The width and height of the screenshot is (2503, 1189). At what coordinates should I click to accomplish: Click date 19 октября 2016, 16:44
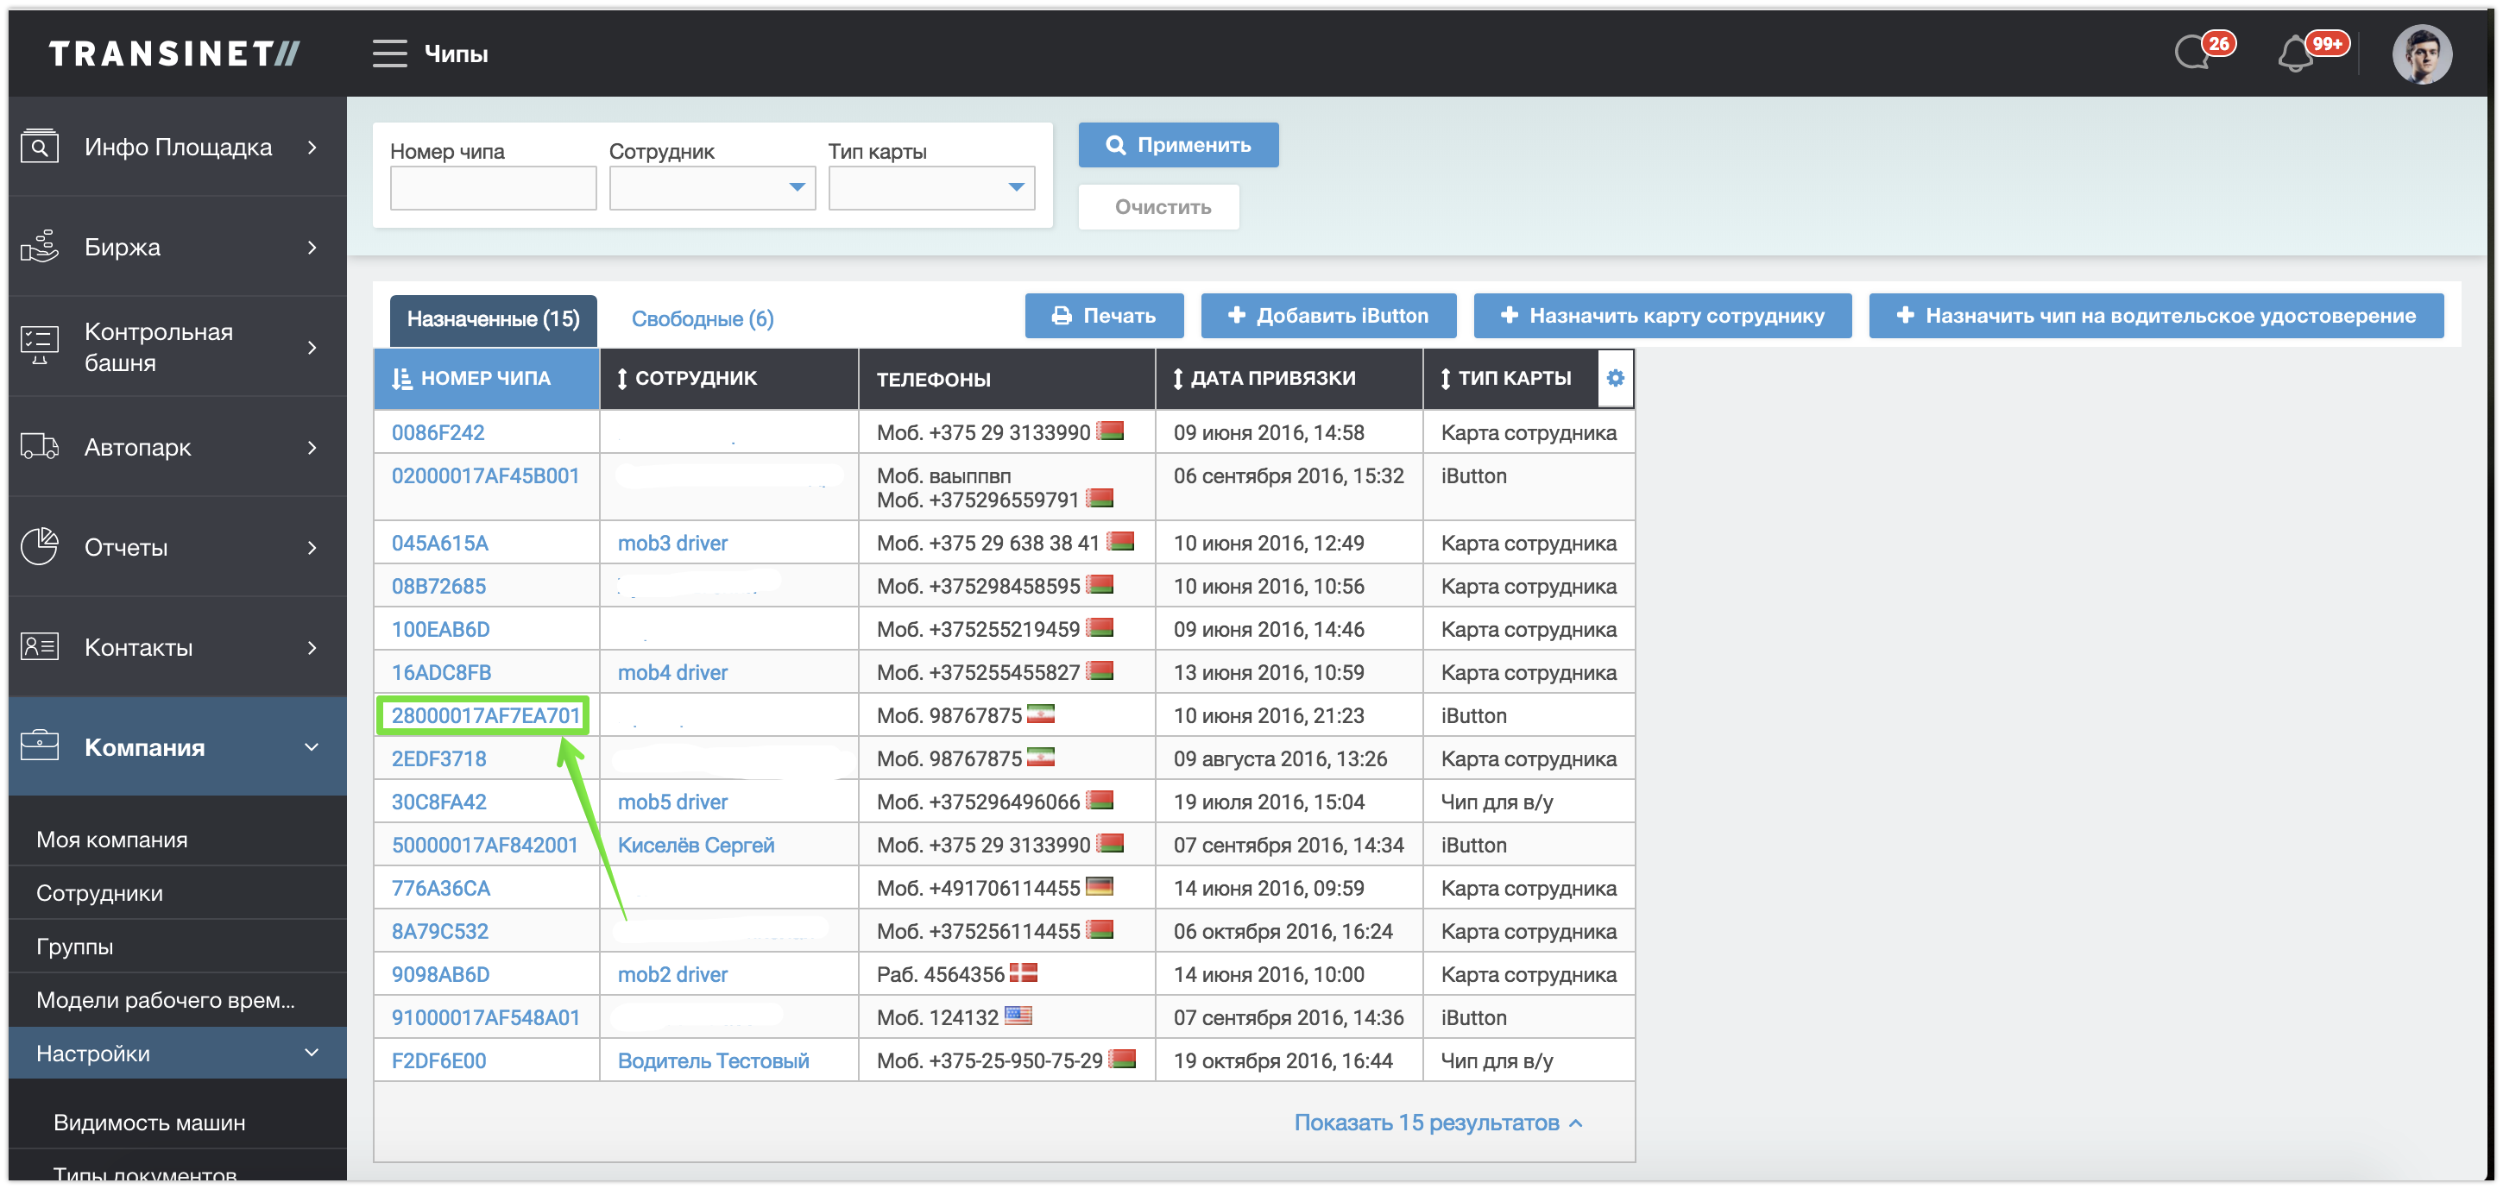[x=1283, y=1060]
